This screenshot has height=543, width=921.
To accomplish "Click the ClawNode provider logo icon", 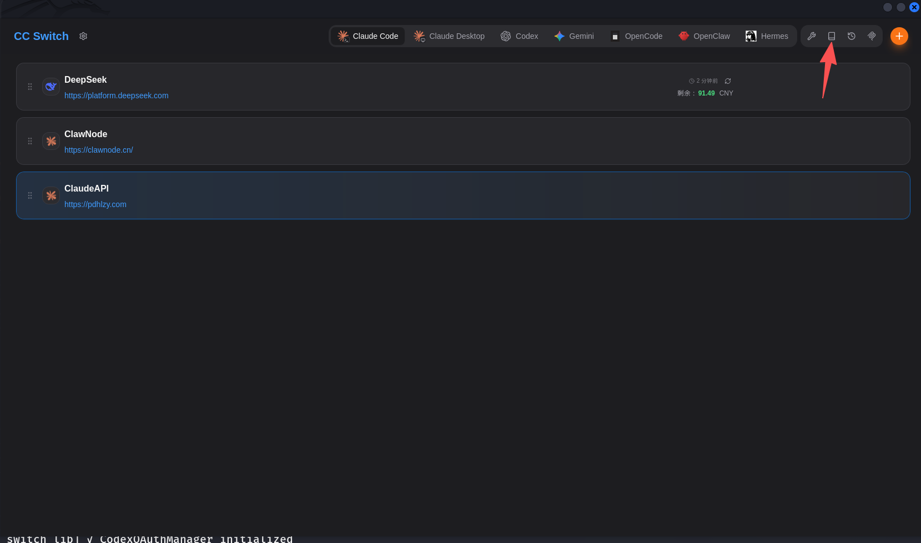I will [51, 141].
